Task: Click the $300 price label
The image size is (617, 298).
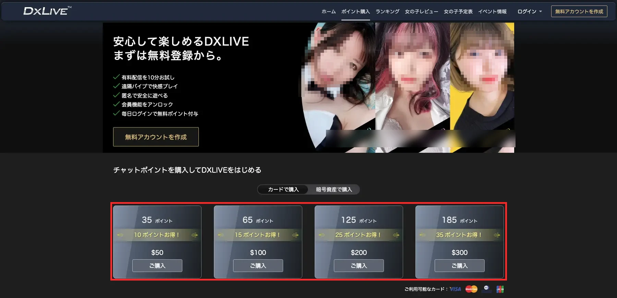Action: pyautogui.click(x=460, y=252)
